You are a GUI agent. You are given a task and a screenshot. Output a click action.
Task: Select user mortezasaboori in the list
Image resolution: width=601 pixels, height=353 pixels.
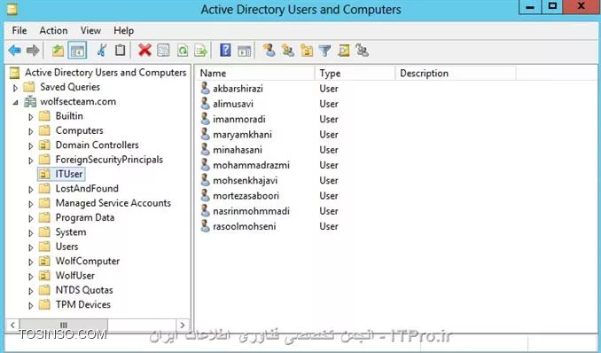[246, 196]
